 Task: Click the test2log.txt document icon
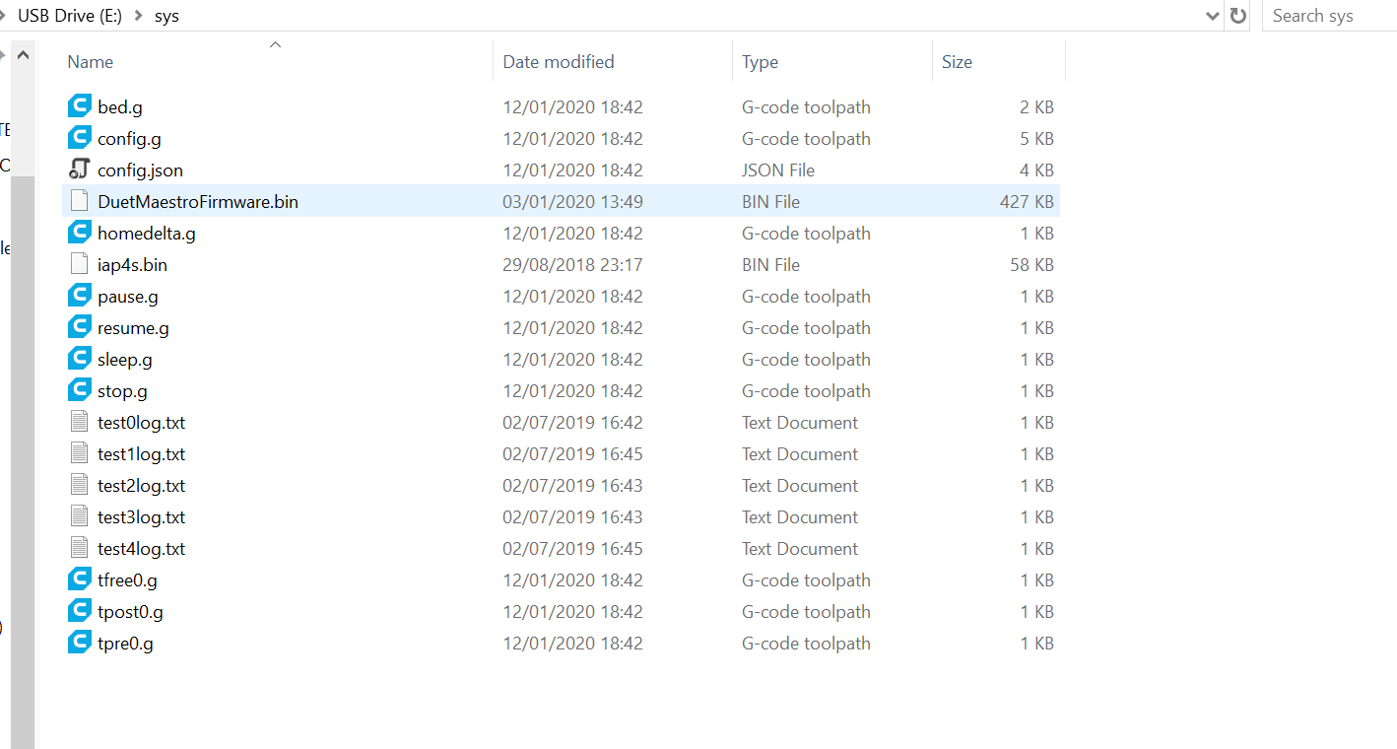[80, 485]
